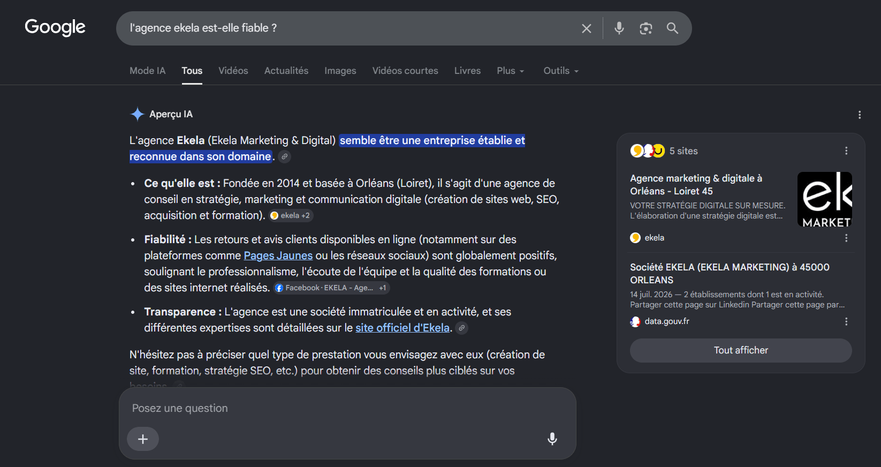Follow the Pages Jaunes link
881x467 pixels.
278,255
